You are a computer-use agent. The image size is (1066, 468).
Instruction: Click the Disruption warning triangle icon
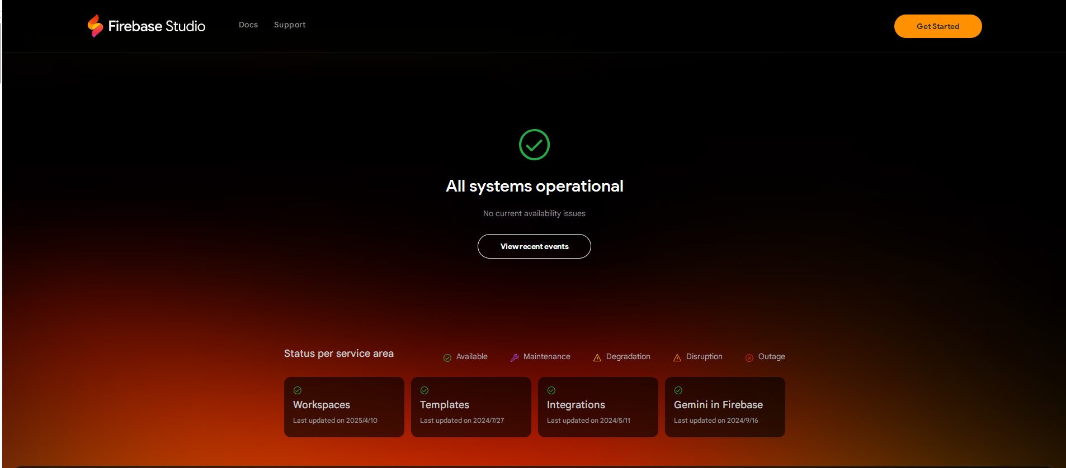[x=677, y=357]
